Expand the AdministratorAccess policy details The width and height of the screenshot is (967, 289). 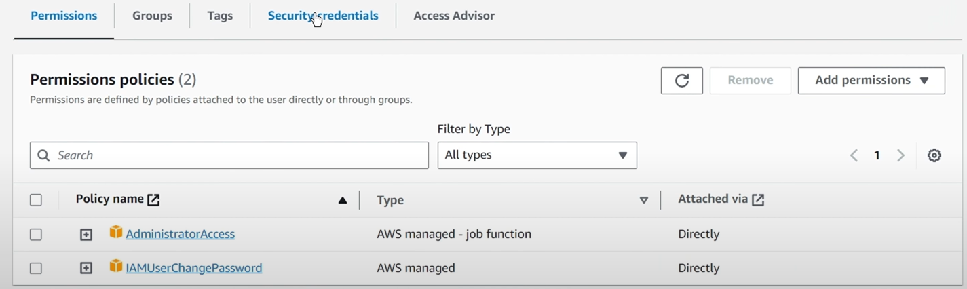[86, 235]
